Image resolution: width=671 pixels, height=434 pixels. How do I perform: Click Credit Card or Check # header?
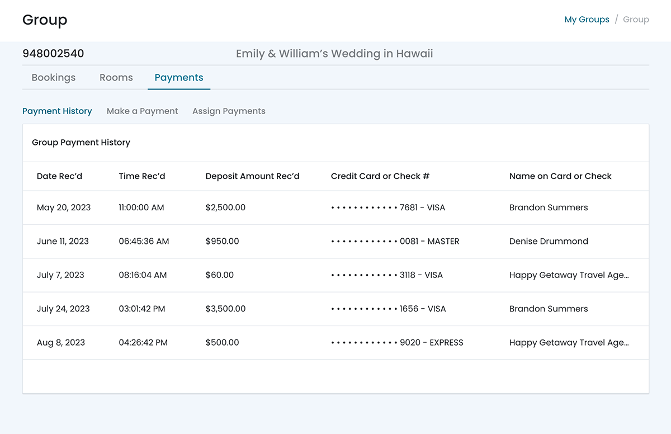coord(380,176)
